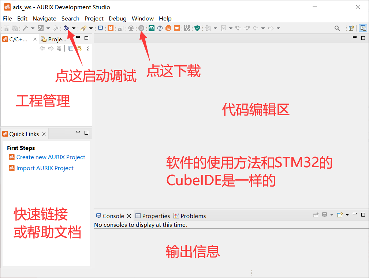Image resolution: width=369 pixels, height=278 pixels.
Task: Click the pen/flashlight search tool icon
Action: pyautogui.click(x=83, y=28)
